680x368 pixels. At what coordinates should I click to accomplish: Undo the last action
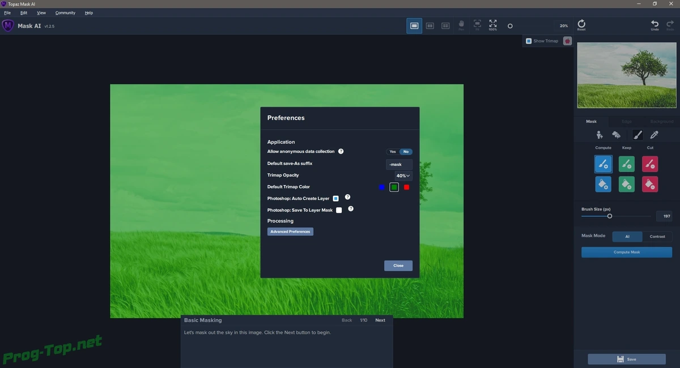(x=655, y=25)
